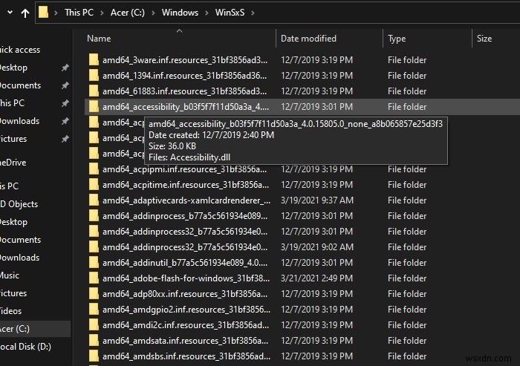Select folder name amd64_61883.inf.resources_31bf3856ad3...
This screenshot has width=520, height=366.
[184, 91]
